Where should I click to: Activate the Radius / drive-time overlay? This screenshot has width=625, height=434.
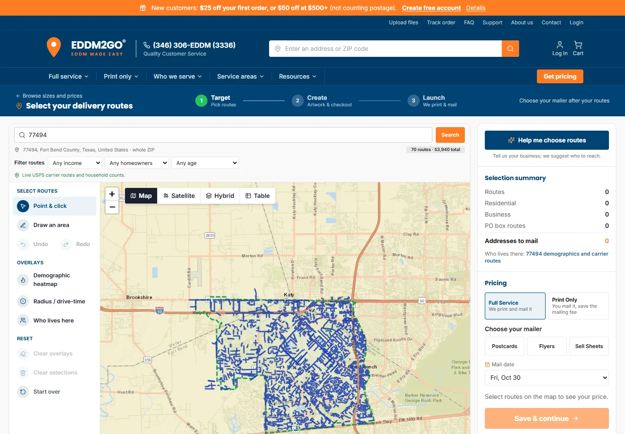click(54, 301)
